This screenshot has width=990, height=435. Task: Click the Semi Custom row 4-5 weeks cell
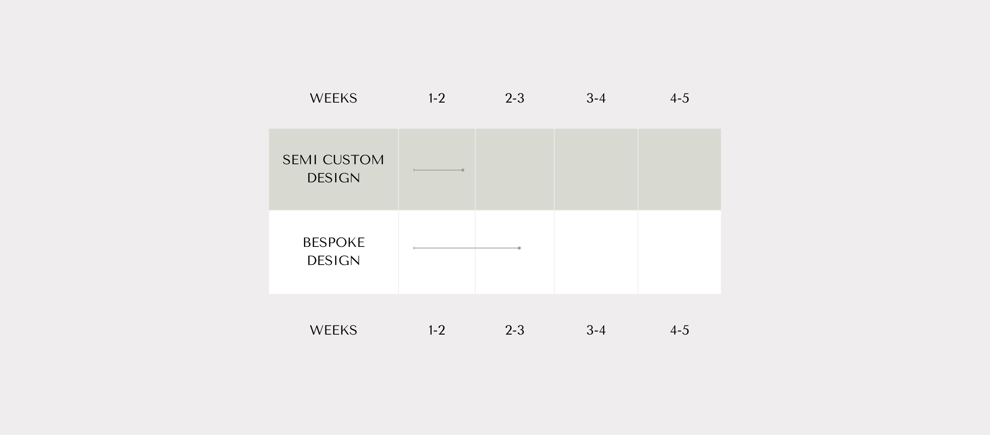coord(679,169)
